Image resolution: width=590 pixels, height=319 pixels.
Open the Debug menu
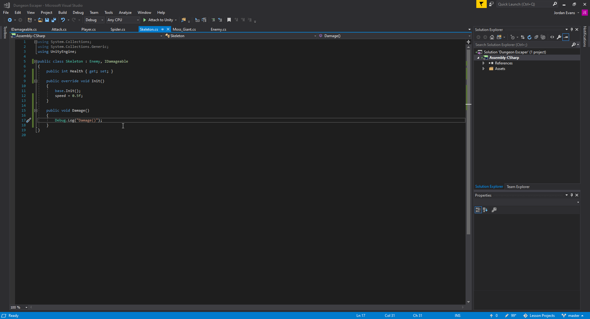78,12
